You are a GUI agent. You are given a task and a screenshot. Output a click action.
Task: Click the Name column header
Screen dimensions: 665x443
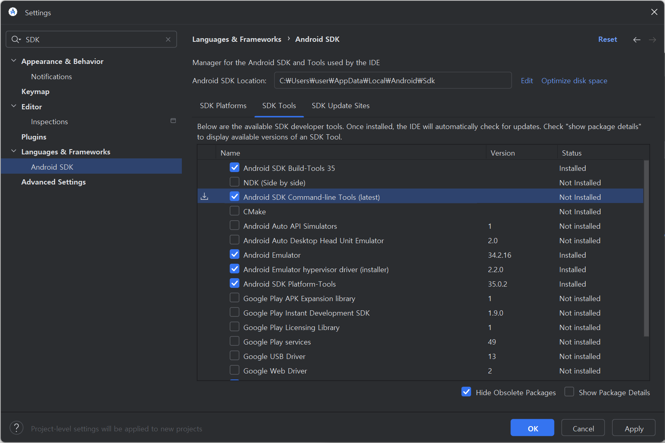coord(351,153)
